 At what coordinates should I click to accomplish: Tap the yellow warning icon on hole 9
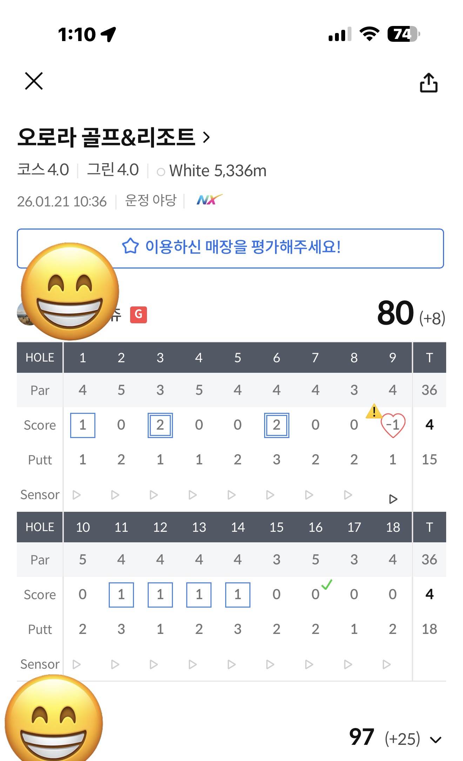[374, 411]
